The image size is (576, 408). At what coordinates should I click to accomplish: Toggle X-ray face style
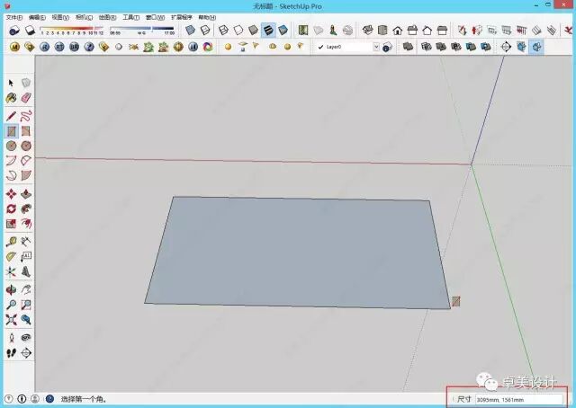[190, 30]
